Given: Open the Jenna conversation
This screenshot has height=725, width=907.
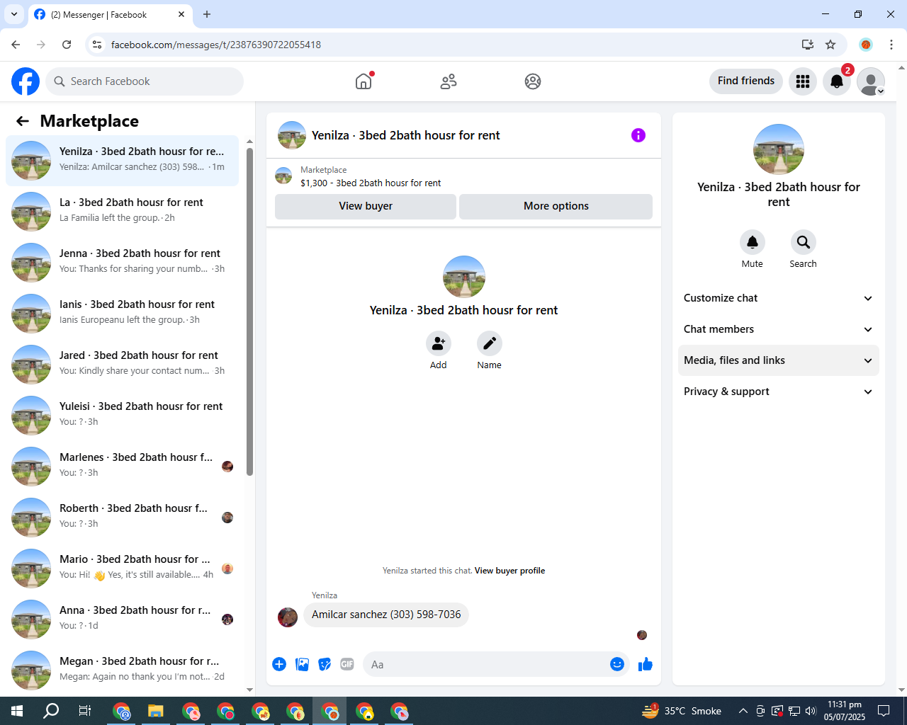Looking at the screenshot, I should click(122, 263).
